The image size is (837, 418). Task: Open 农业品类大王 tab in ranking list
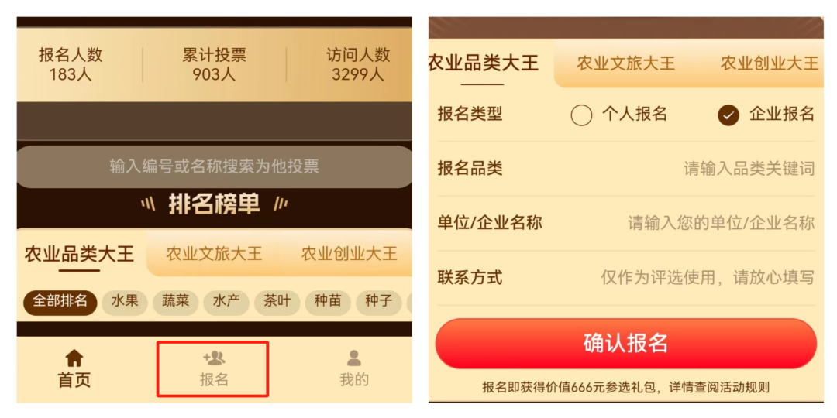tap(79, 254)
